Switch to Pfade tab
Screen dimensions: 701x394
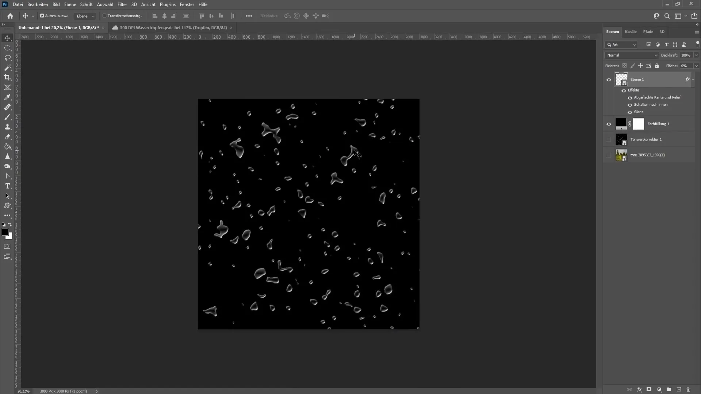pos(648,31)
